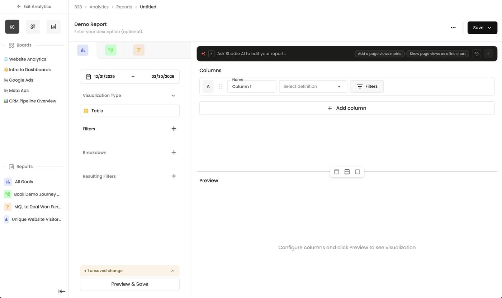Click the Column 1 name field
Viewport: 502px width, 298px height.
point(252,86)
